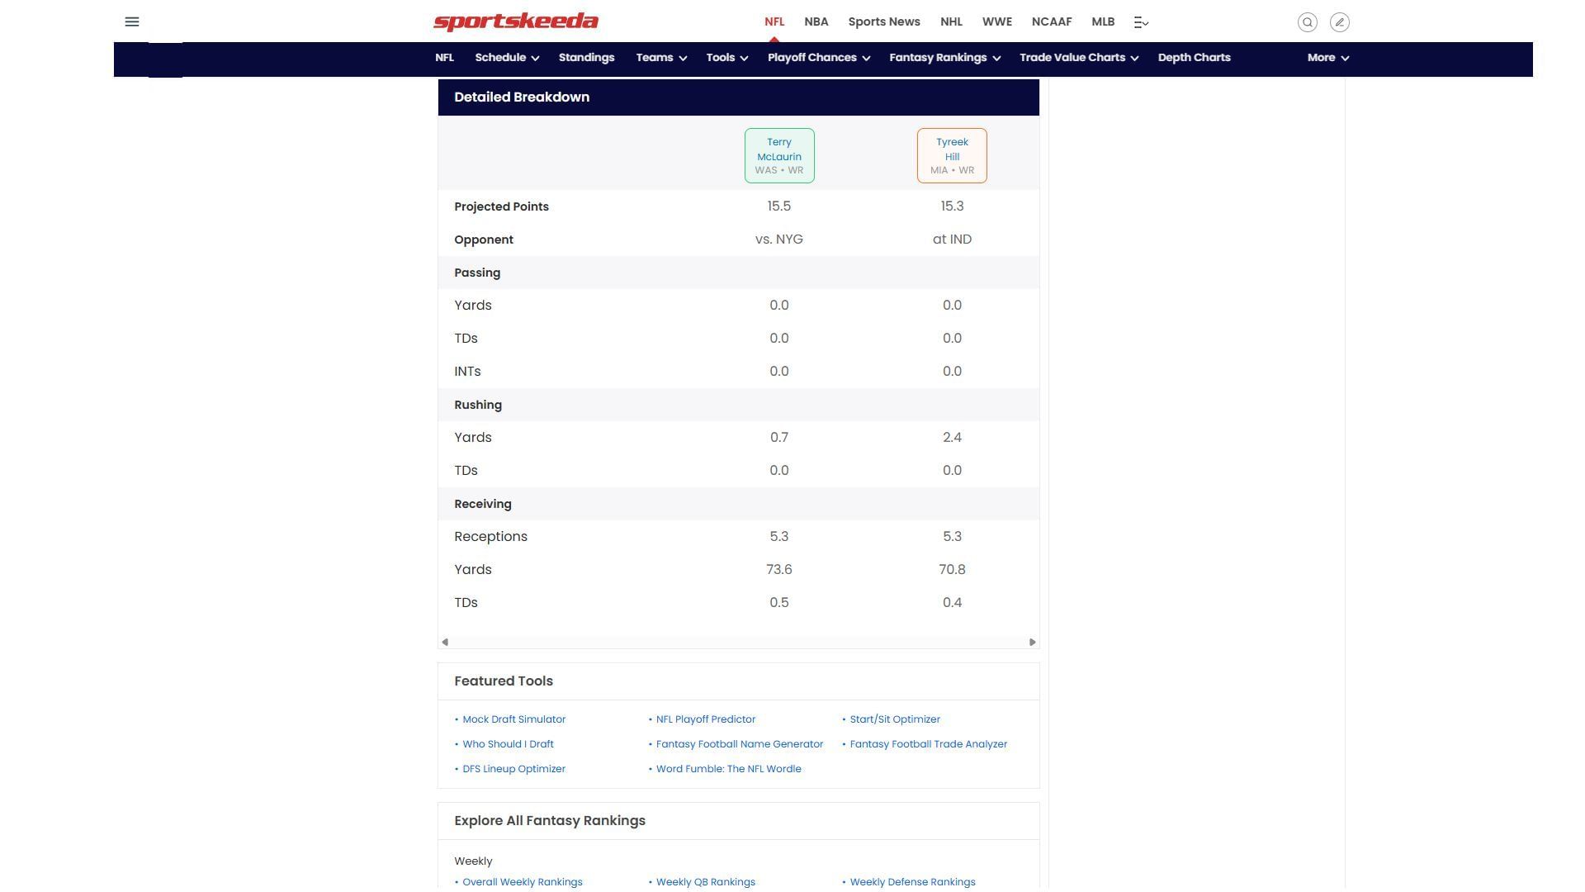This screenshot has height=892, width=1585.
Task: Click the search magnifier icon
Action: [x=1307, y=22]
